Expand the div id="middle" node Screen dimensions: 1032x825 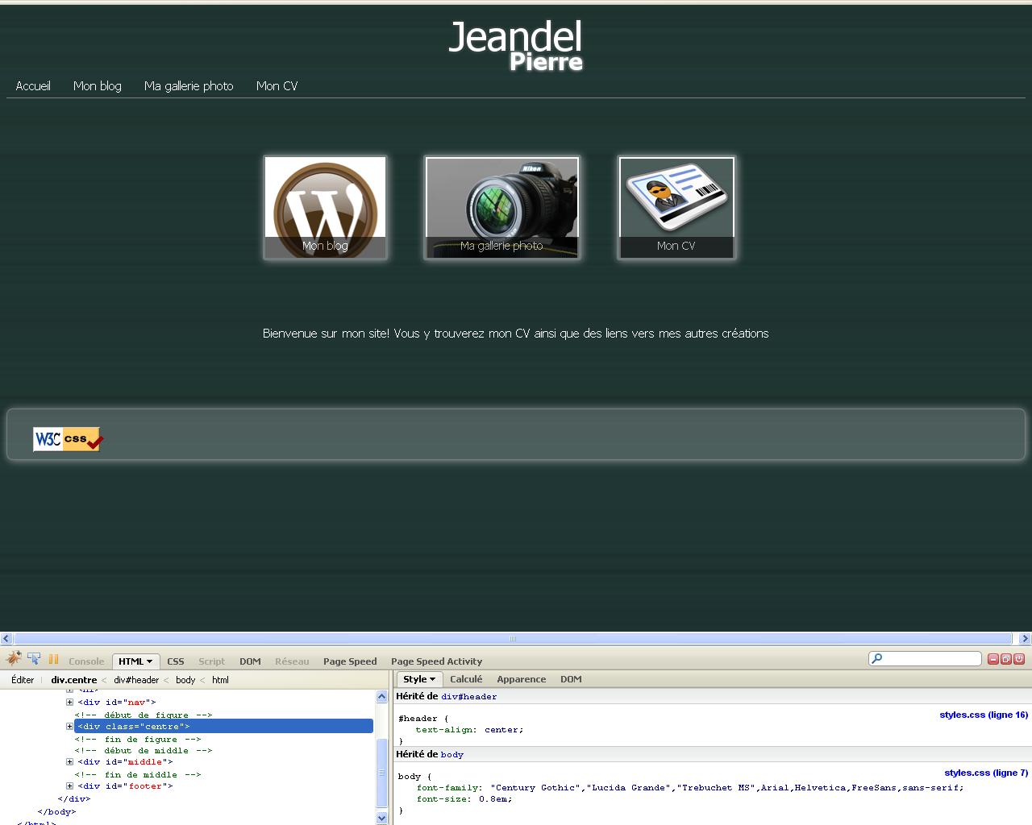click(x=69, y=761)
